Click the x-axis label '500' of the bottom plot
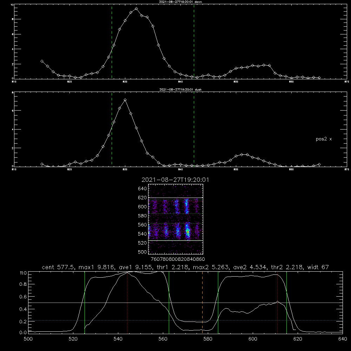351x351 pixels. coord(28,339)
